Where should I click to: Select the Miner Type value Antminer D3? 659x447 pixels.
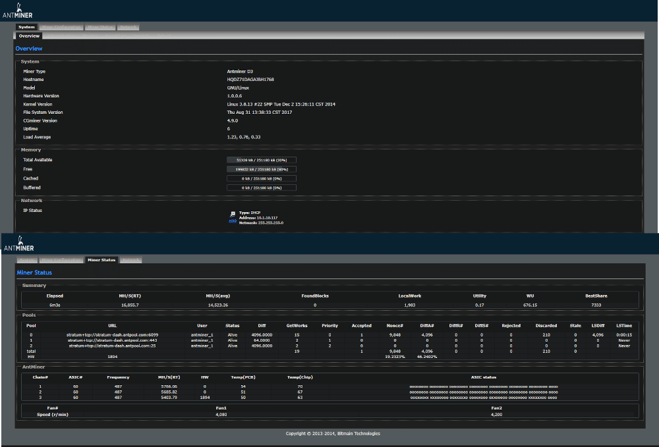pyautogui.click(x=240, y=71)
